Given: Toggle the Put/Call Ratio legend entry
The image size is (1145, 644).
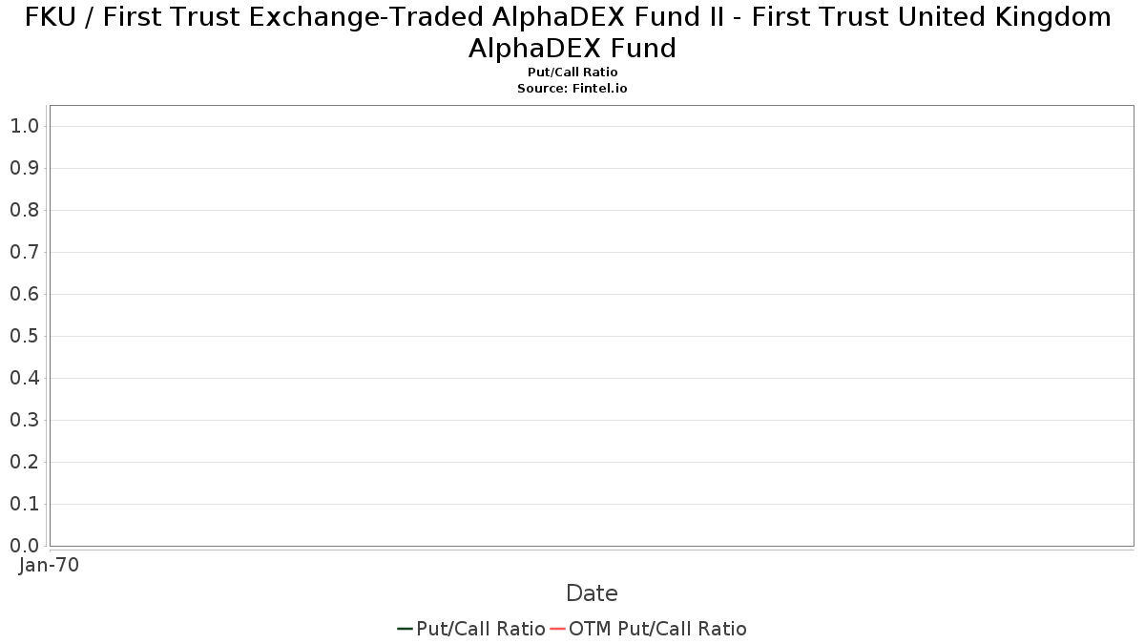Looking at the screenshot, I should [x=471, y=629].
